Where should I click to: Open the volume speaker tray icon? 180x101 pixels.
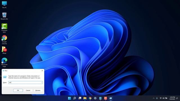(x=163, y=98)
